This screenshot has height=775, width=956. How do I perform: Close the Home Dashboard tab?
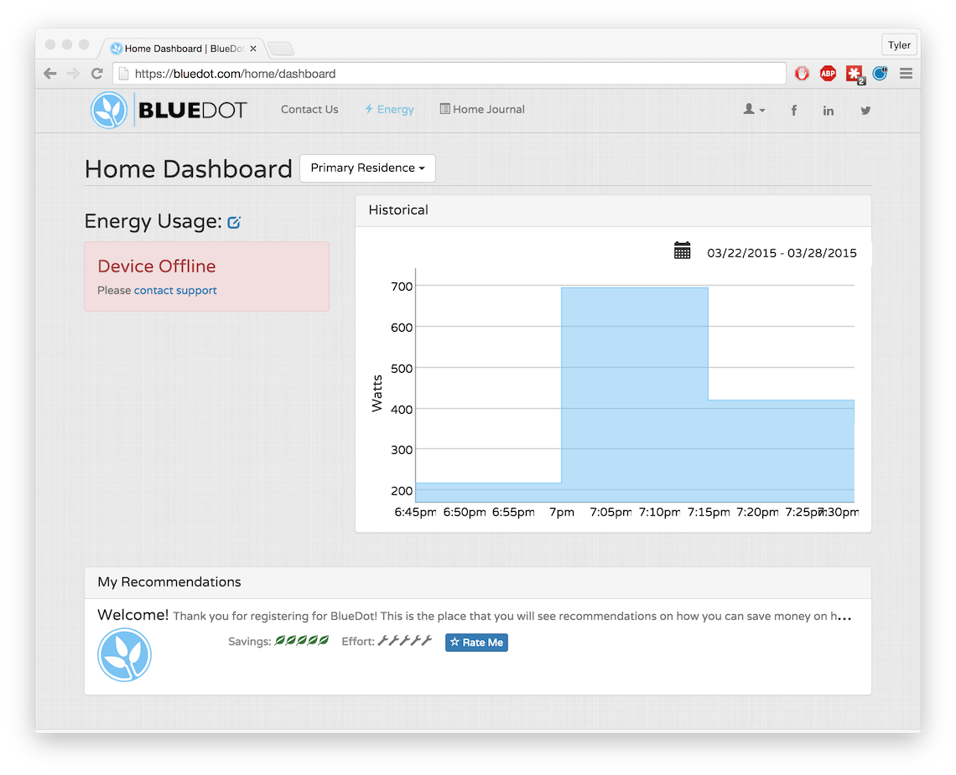point(253,48)
